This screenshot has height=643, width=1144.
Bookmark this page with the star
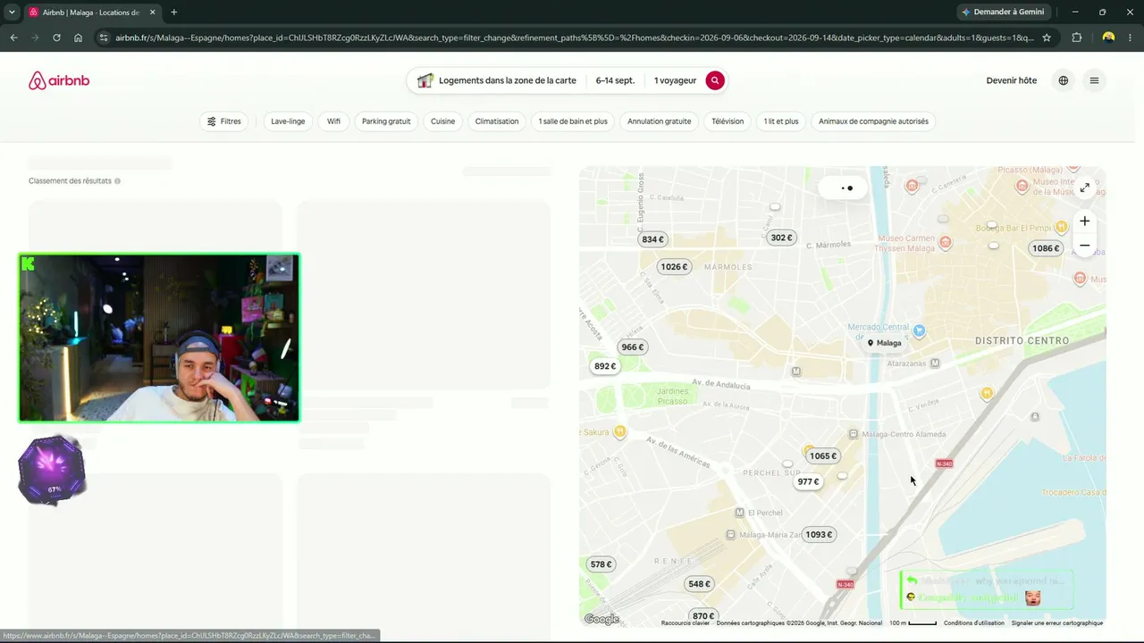pyautogui.click(x=1047, y=38)
